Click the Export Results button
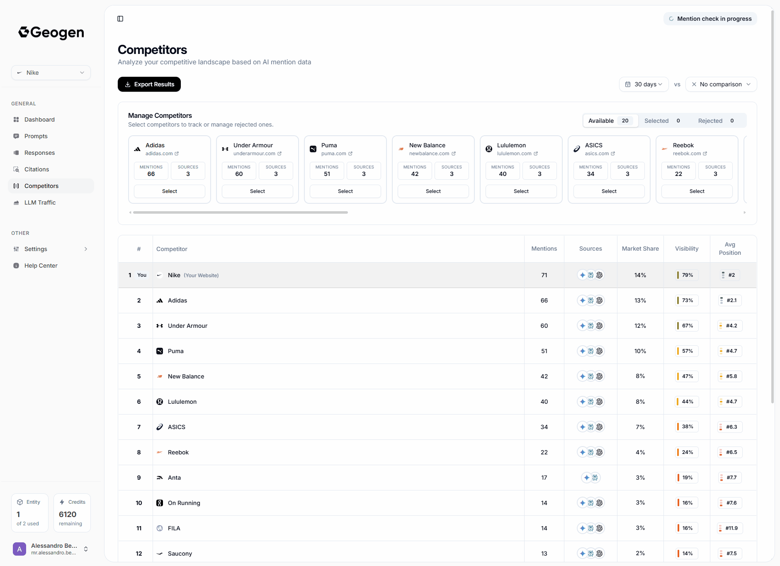The image size is (780, 566). (149, 84)
